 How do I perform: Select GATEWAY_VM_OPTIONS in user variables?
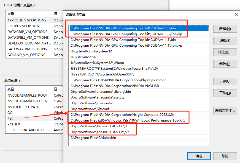click(x=34, y=49)
